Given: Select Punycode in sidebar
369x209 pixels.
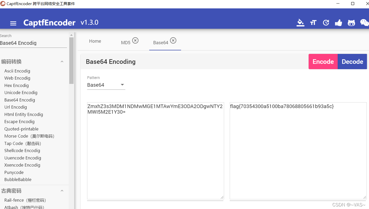Looking at the screenshot, I should (14, 172).
